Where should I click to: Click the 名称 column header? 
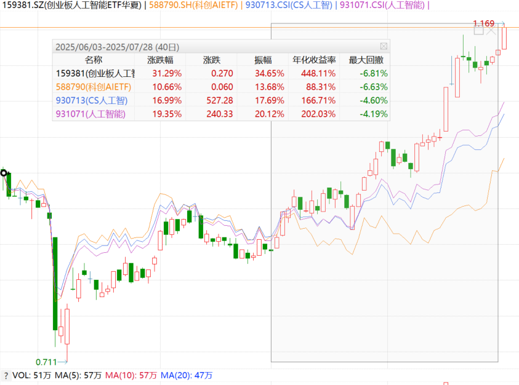(x=94, y=60)
